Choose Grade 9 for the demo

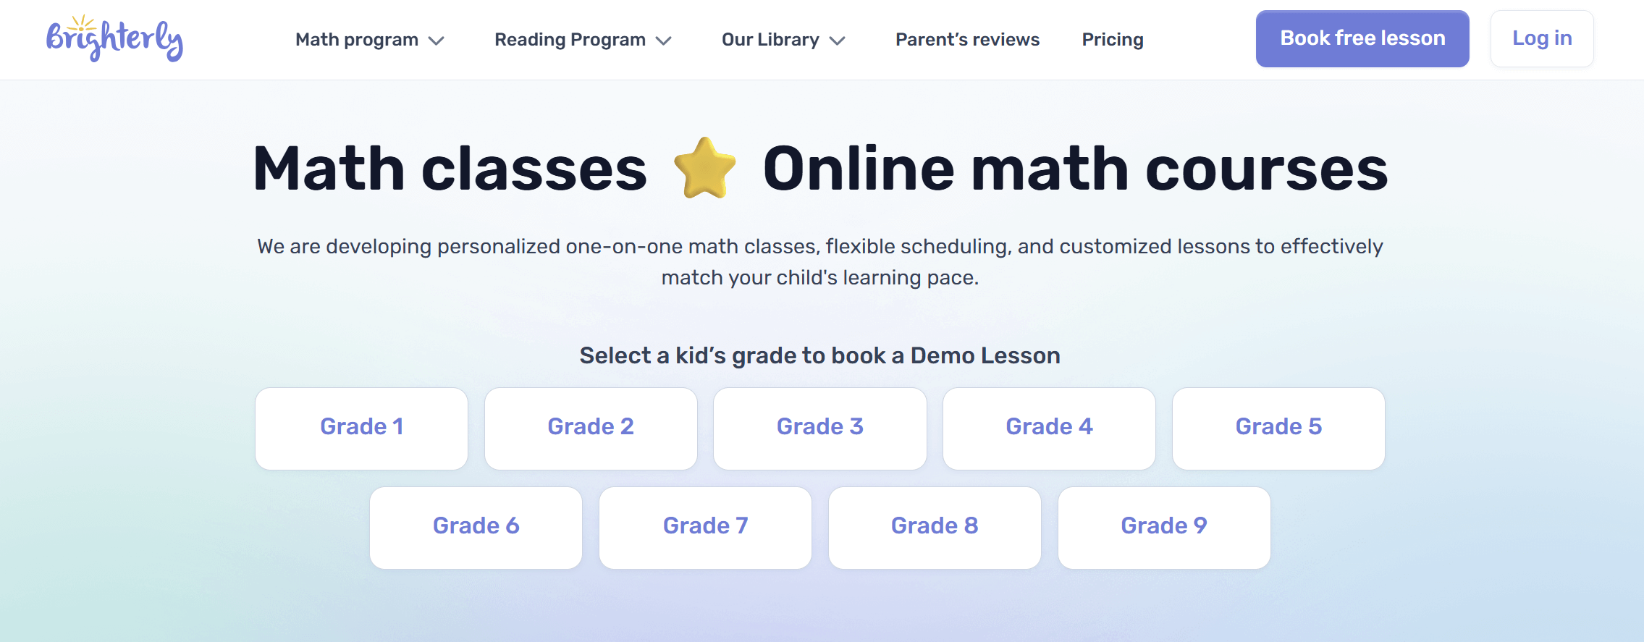click(1164, 527)
